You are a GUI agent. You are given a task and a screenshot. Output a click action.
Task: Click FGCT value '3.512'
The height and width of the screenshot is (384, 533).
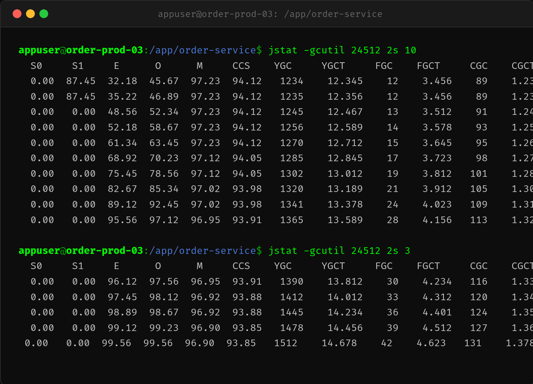(x=437, y=112)
